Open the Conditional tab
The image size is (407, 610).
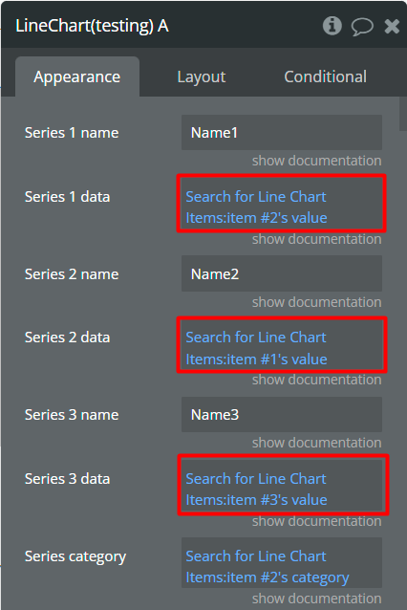[x=326, y=76]
